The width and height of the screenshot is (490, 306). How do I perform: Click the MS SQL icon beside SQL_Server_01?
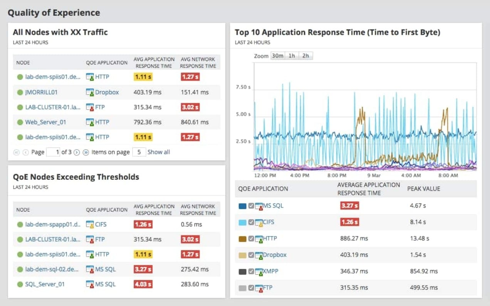91,284
